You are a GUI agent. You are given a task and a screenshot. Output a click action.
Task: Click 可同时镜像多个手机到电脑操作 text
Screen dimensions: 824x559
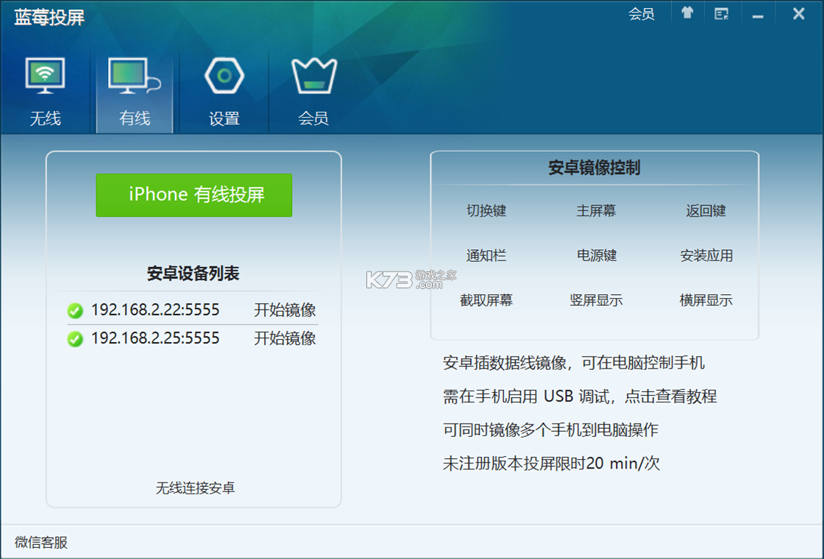550,430
